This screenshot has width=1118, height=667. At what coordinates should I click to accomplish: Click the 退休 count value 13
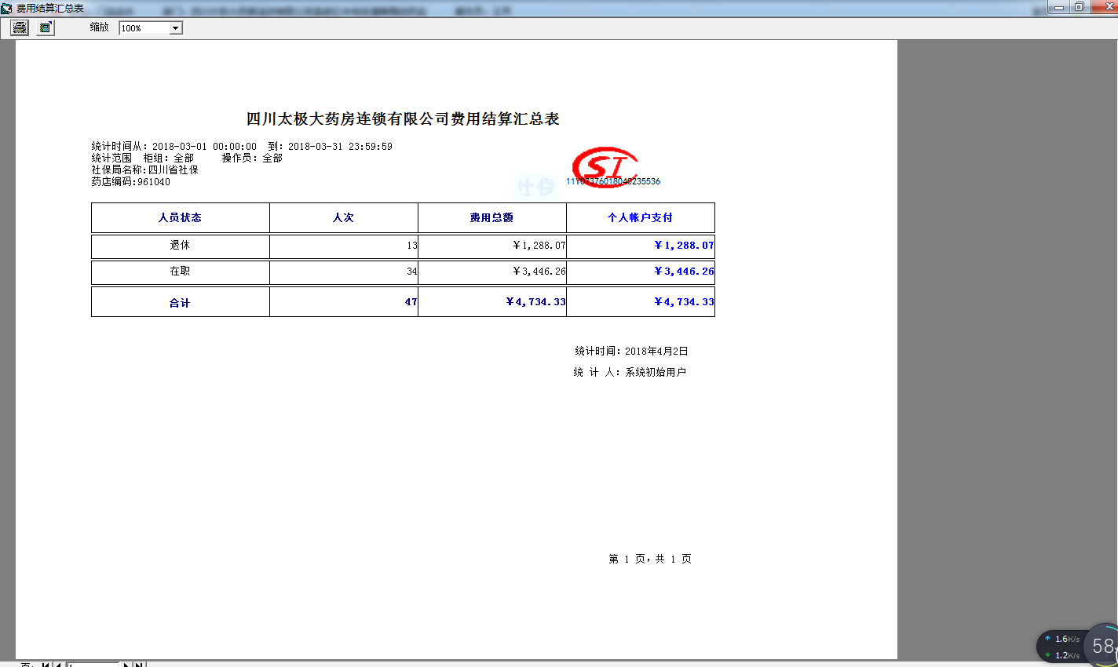tap(412, 246)
